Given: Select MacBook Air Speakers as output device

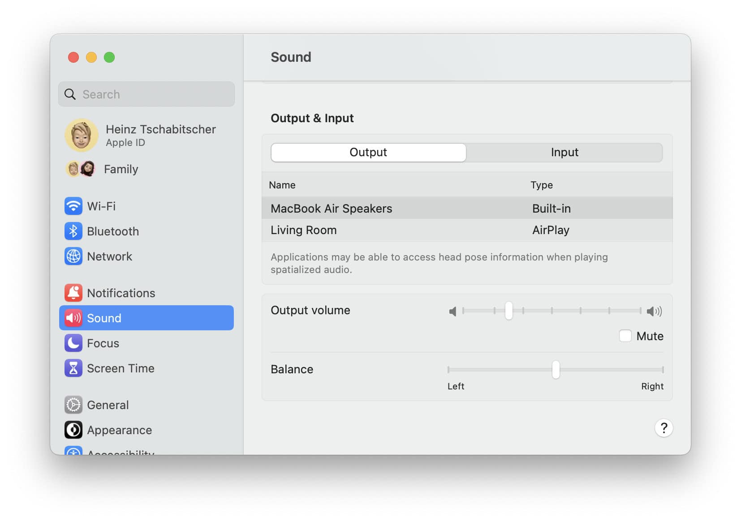Looking at the screenshot, I should 332,208.
